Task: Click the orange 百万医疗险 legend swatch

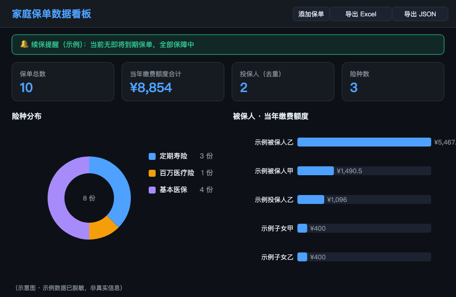Action: 152,173
